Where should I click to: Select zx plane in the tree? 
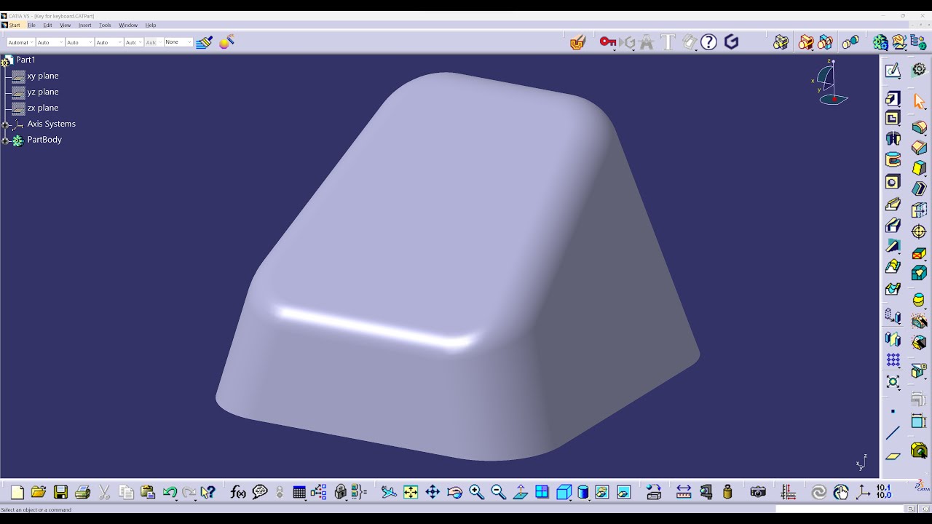[x=43, y=108]
